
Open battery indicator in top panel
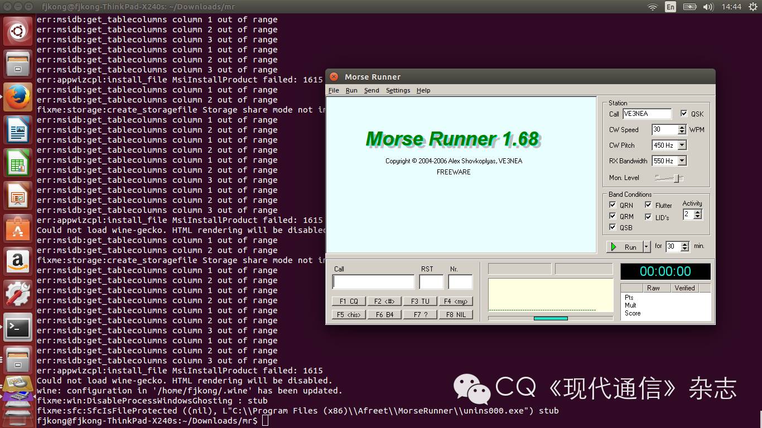(x=689, y=7)
